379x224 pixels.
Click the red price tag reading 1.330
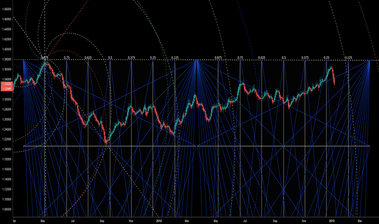point(6,84)
